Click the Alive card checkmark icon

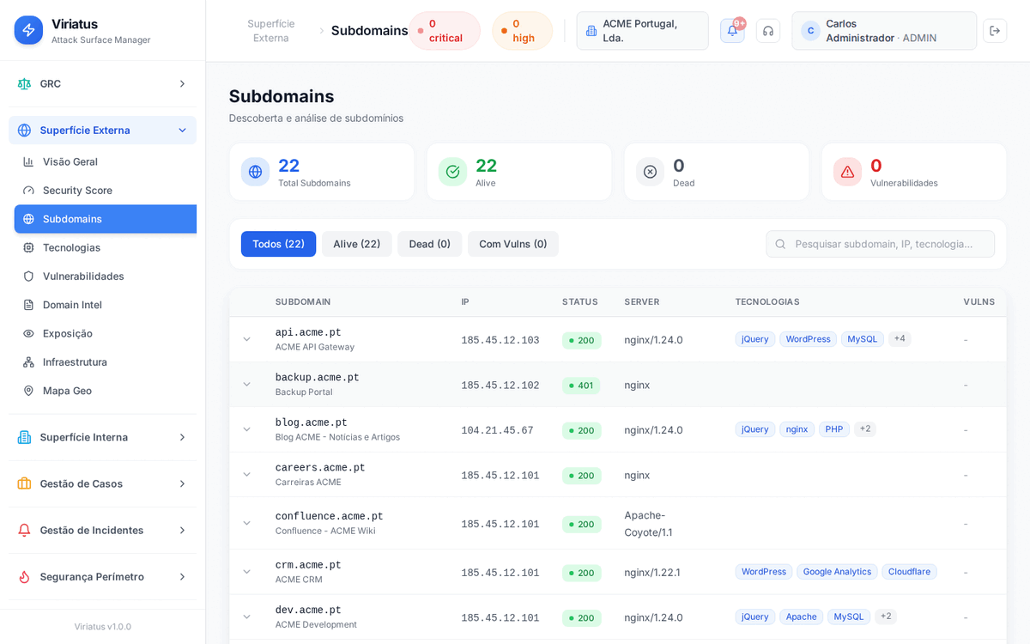(x=452, y=172)
